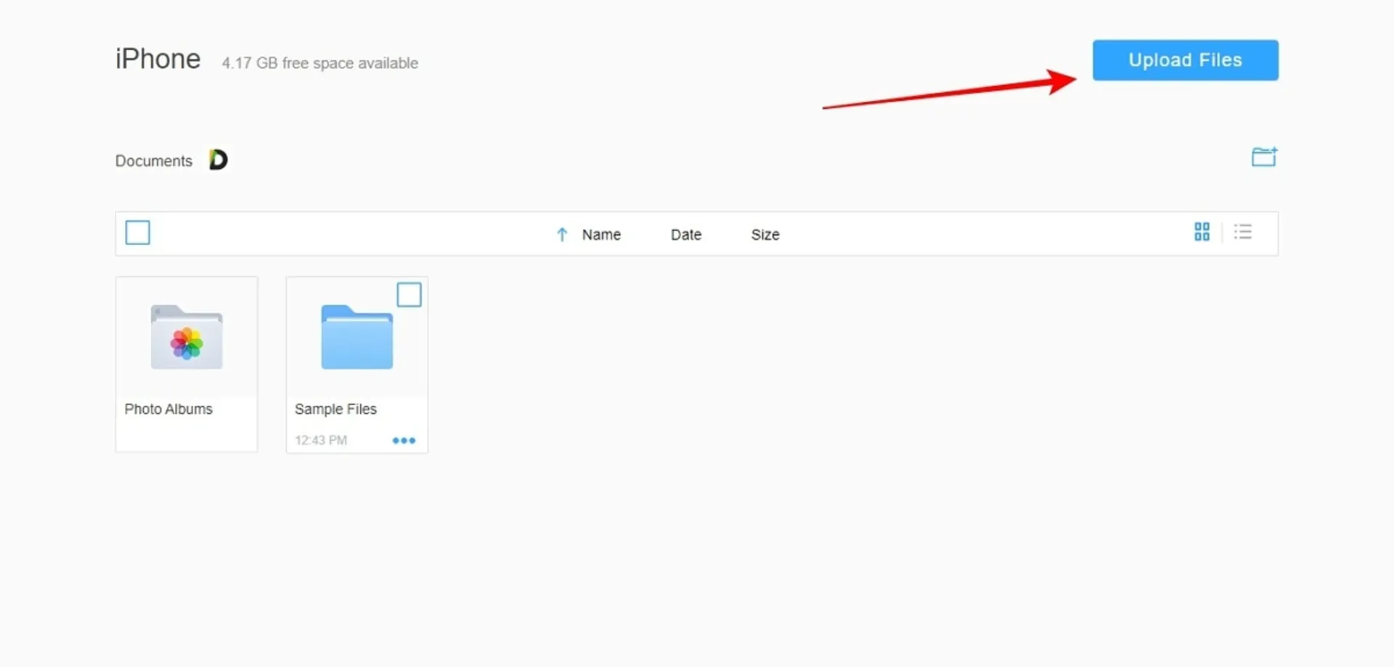Click the Photo Albums label
The image size is (1394, 667).
click(x=168, y=409)
